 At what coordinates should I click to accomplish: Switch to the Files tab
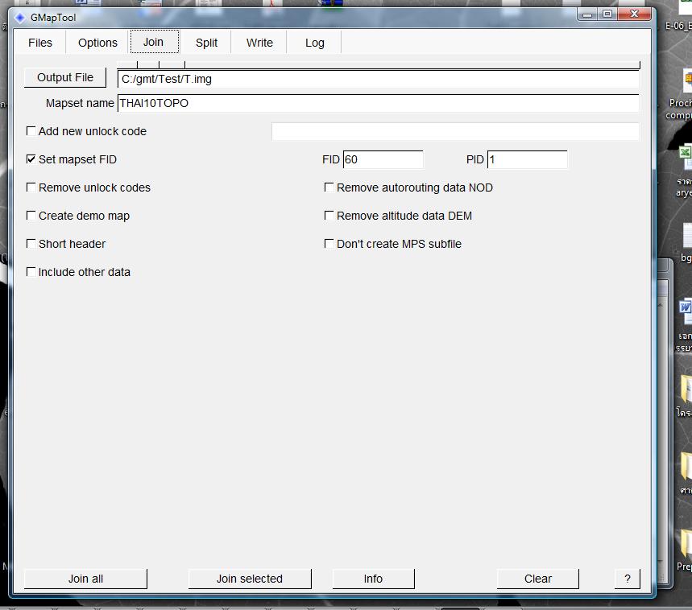coord(40,43)
